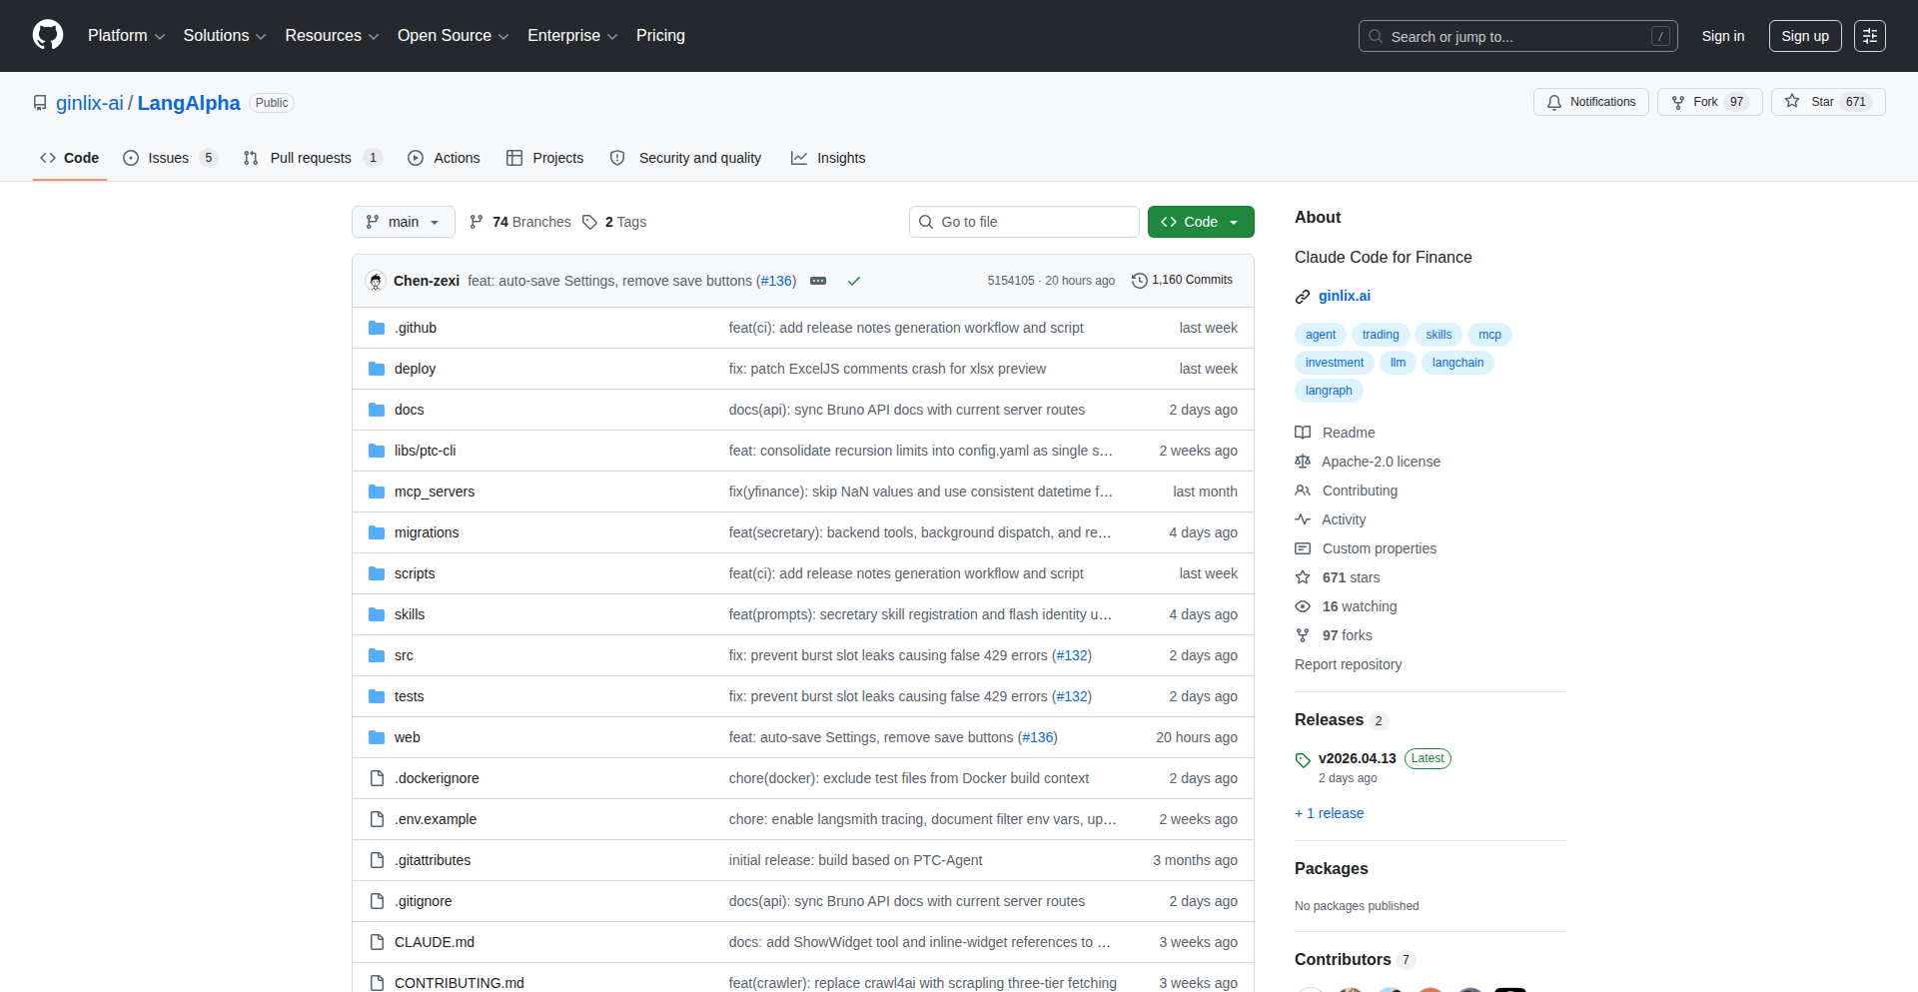The width and height of the screenshot is (1918, 992).
Task: Expand the green Code dropdown
Action: (x=1200, y=222)
